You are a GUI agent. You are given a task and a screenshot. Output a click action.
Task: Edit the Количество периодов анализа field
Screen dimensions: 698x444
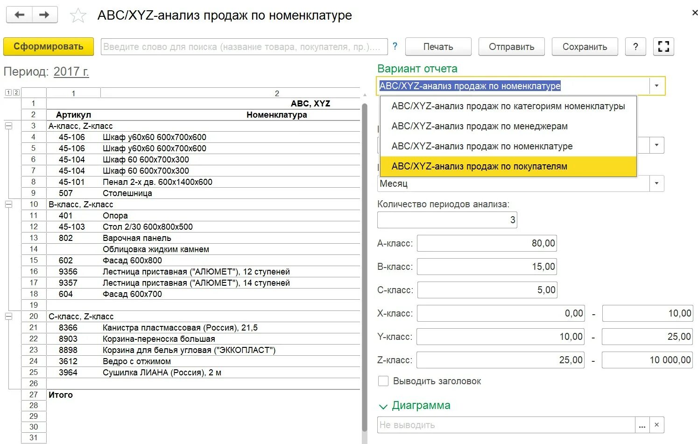pos(447,220)
